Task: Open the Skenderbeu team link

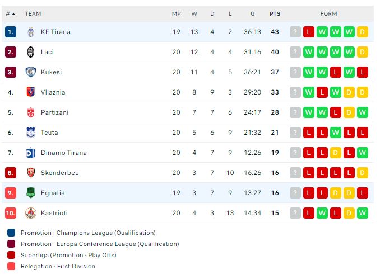Action: (60, 173)
